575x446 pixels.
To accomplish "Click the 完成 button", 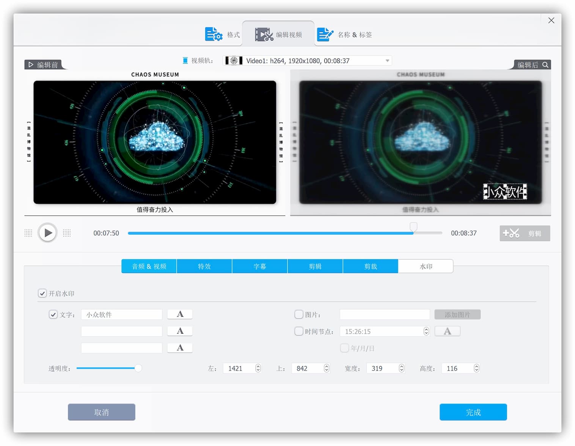I will (x=473, y=412).
